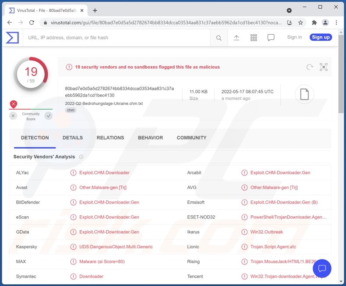
Task: Click the BitDefender vendor name
Action: click(x=28, y=202)
